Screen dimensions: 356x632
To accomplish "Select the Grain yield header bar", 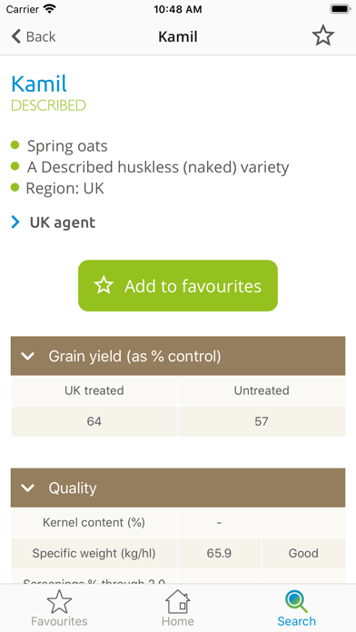I will (178, 356).
